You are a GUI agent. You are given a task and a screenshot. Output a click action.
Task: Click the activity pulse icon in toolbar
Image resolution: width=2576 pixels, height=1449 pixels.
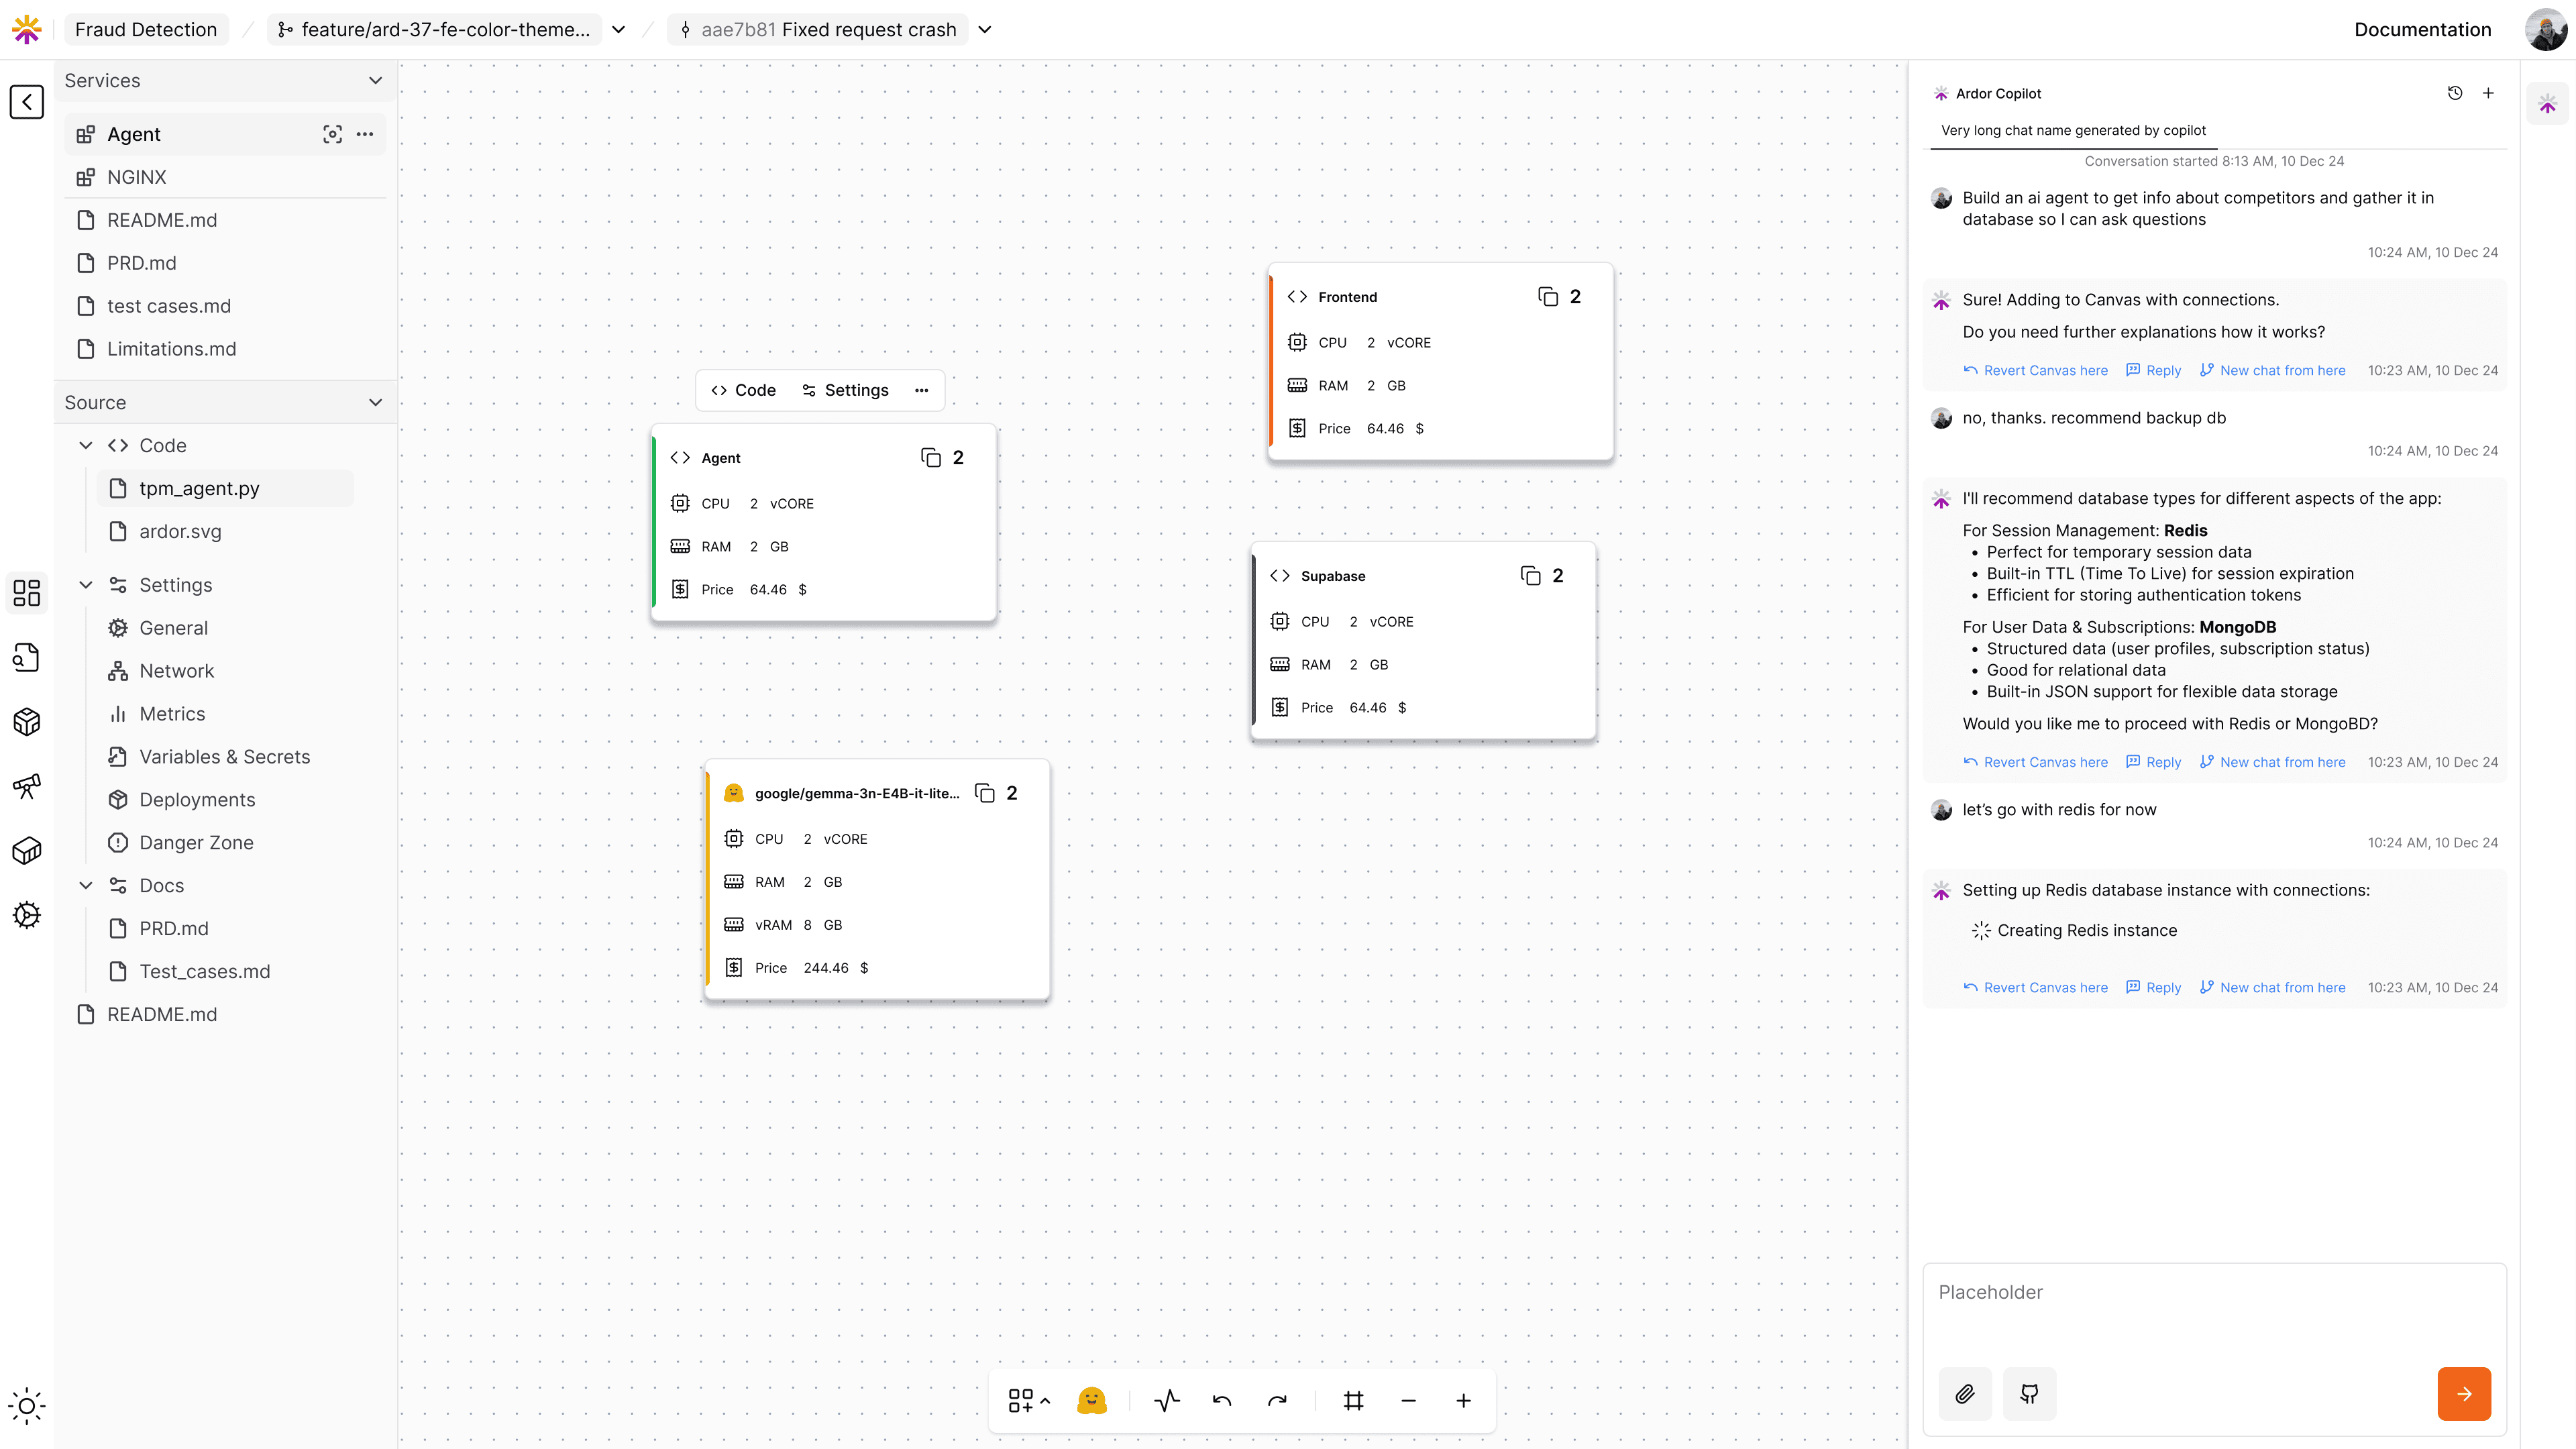1167,1401
